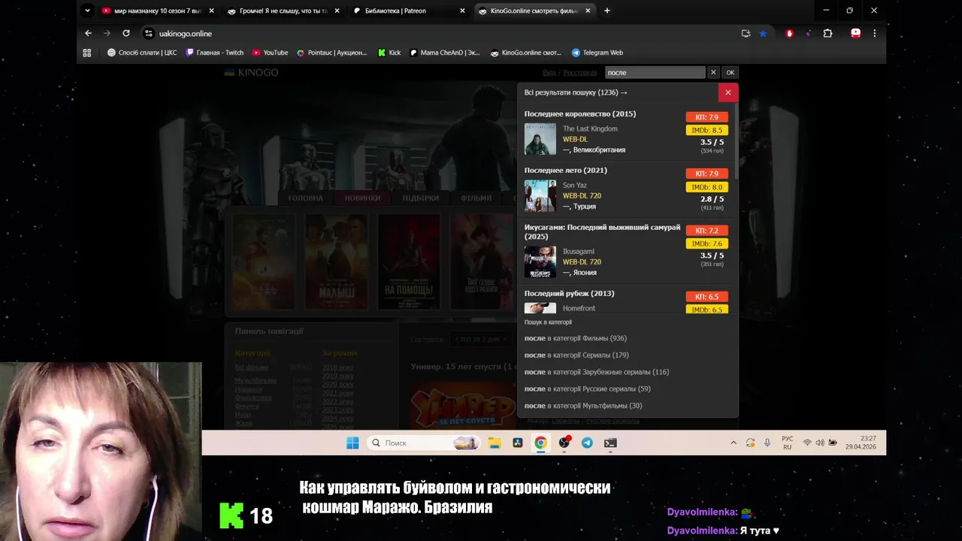The height and width of the screenshot is (541, 962).
Task: Open the red shield extension icon
Action: 789,33
